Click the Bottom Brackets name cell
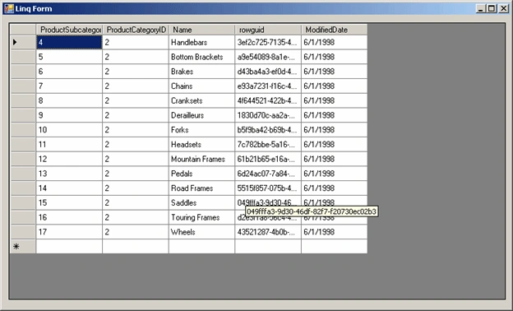This screenshot has height=311, width=513. coord(202,57)
